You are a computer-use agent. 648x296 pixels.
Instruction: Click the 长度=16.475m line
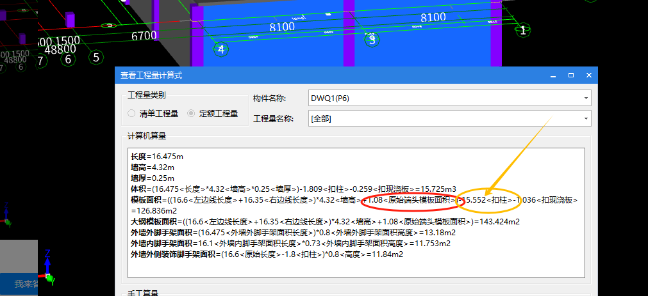[x=157, y=157]
